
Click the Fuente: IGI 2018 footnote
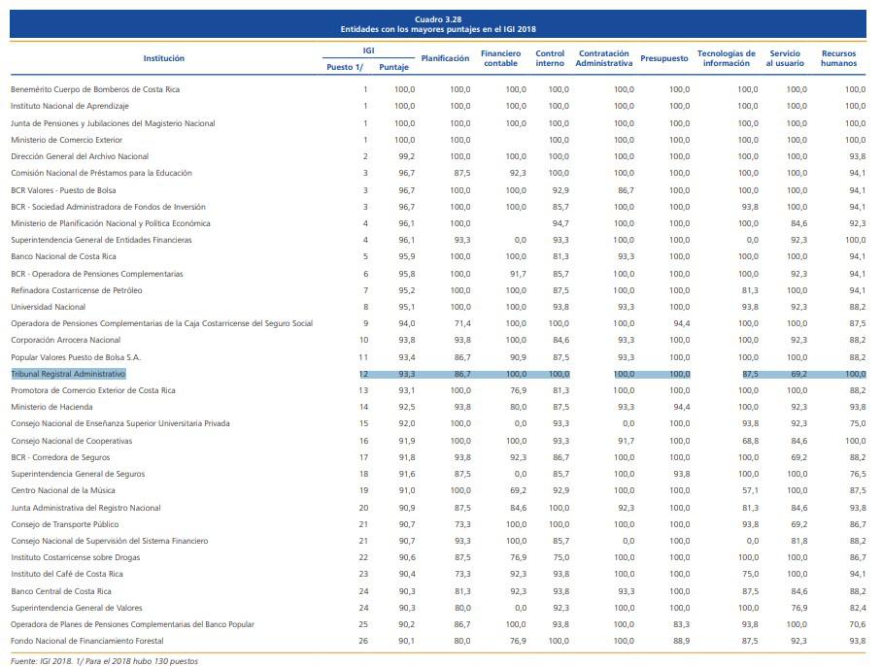pos(102,659)
